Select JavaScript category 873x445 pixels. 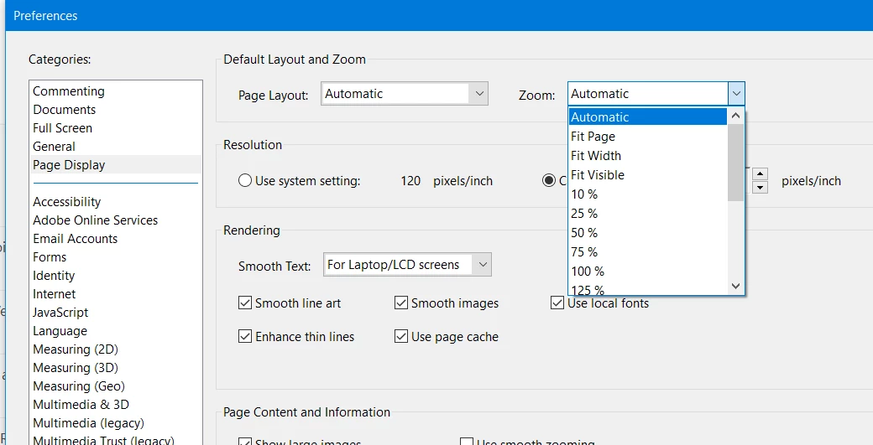[x=60, y=313]
